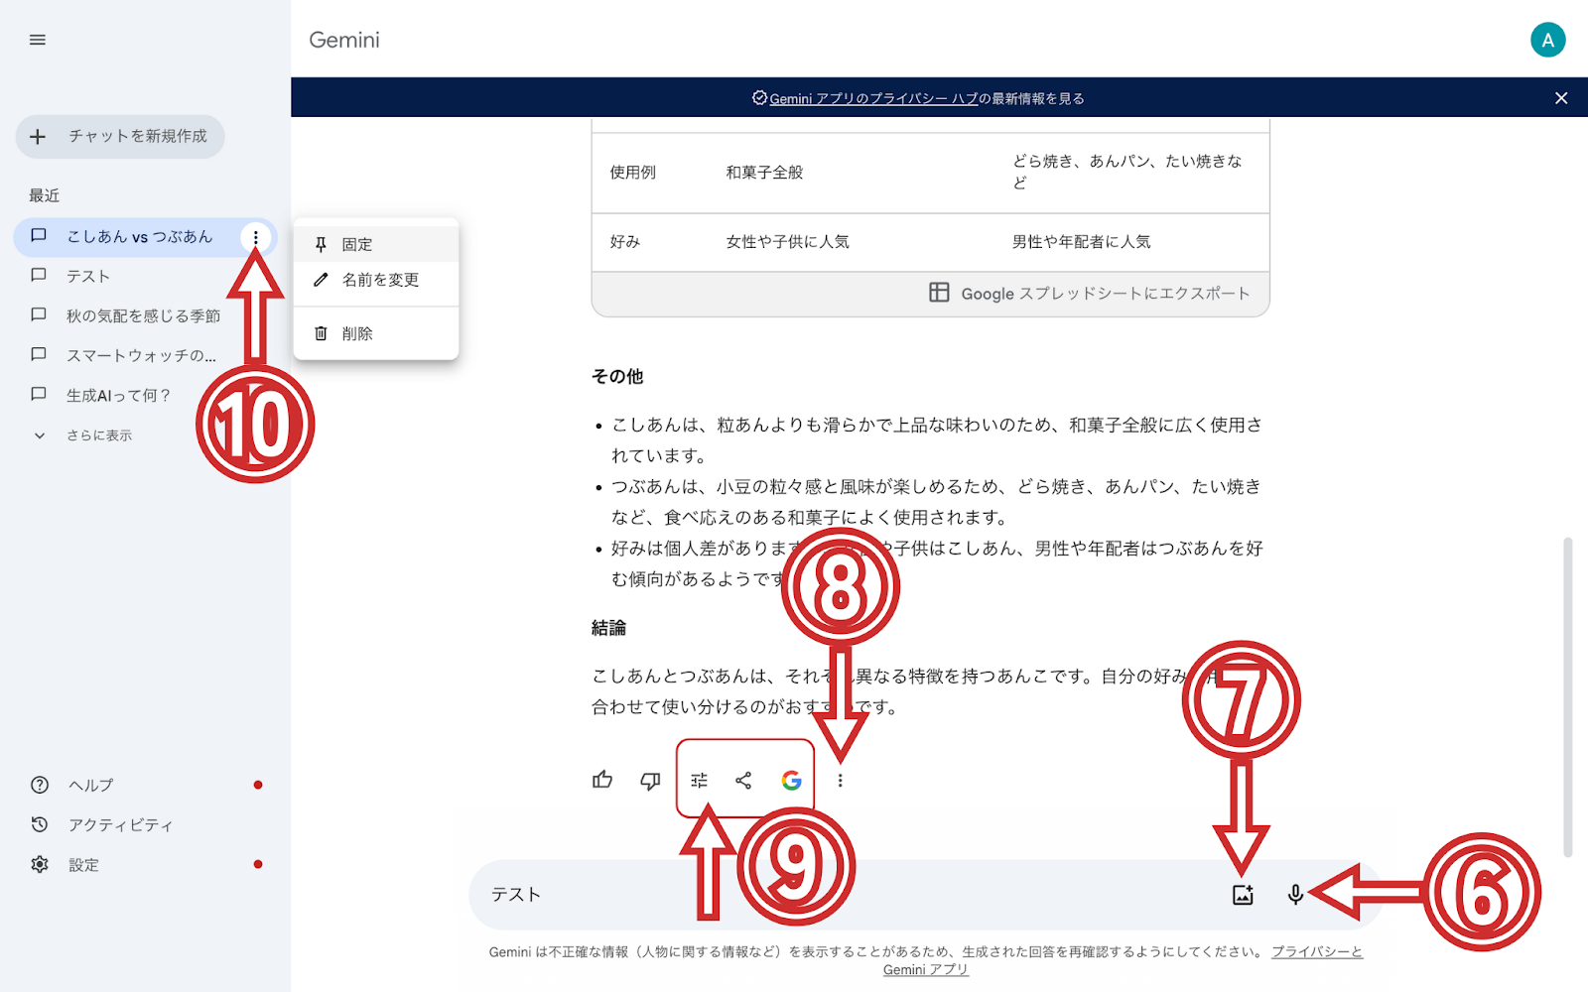This screenshot has width=1588, height=992.
Task: Click the 好み row label
Action: click(624, 241)
